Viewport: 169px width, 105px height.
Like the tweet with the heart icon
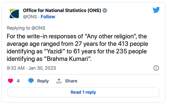tap(11, 81)
